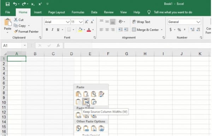Click Merge & Center button
This screenshot has height=136, width=212.
point(145,30)
